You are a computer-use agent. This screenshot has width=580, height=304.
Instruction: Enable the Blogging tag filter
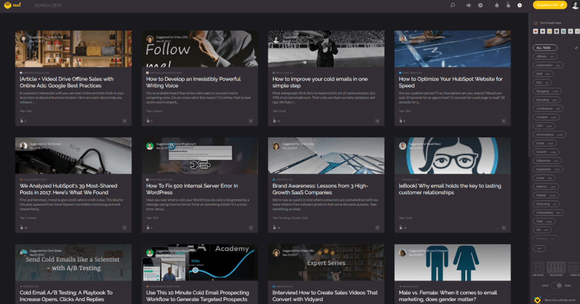pyautogui.click(x=546, y=91)
